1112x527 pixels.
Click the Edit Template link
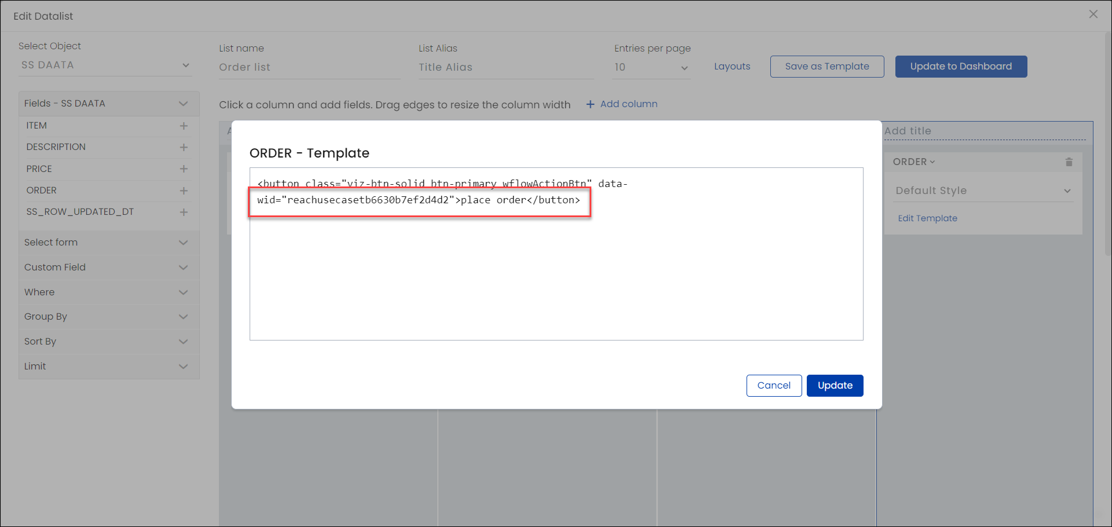tap(927, 218)
